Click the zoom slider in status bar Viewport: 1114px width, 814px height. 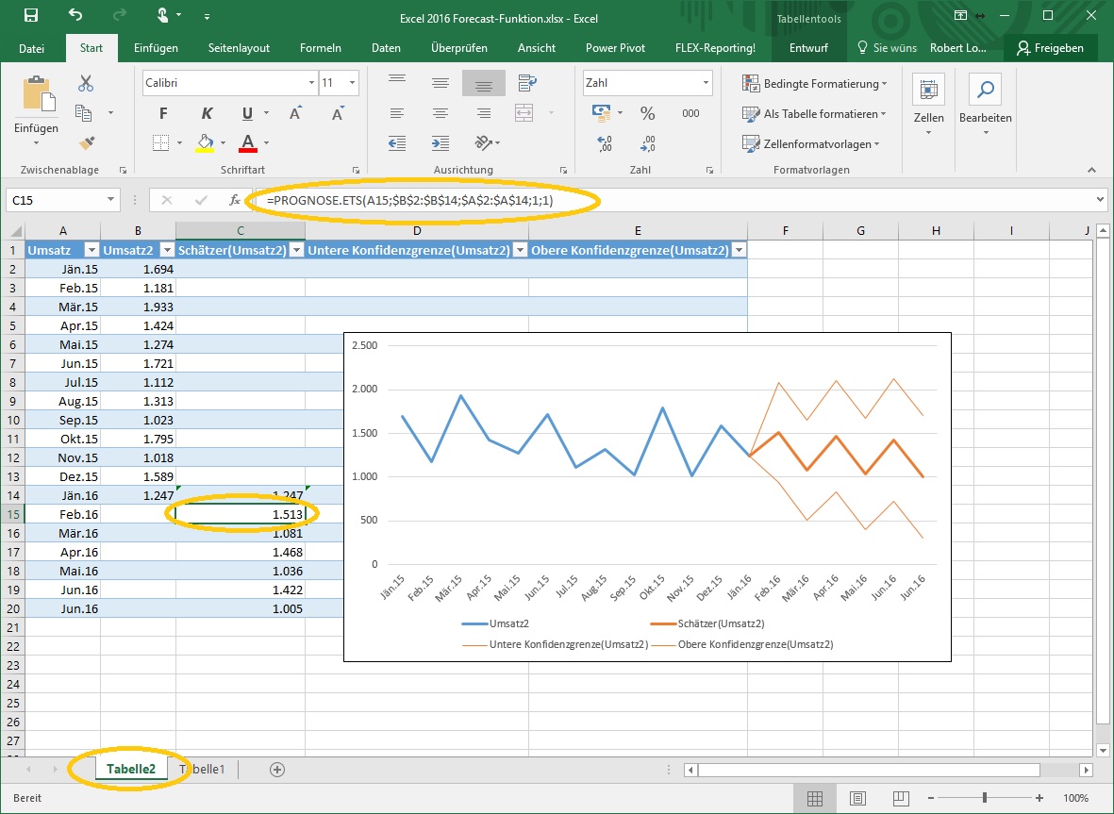pyautogui.click(x=984, y=798)
